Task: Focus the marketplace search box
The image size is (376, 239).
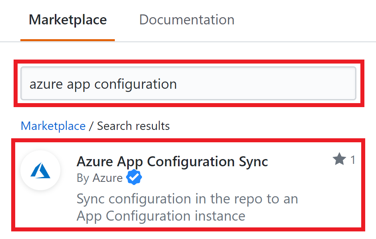Action: pyautogui.click(x=188, y=84)
